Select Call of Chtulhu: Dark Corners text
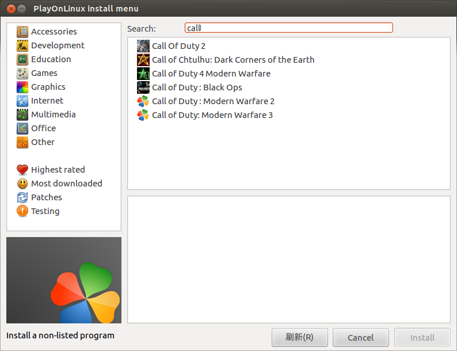Screen dimensions: 457x351 coord(233,60)
